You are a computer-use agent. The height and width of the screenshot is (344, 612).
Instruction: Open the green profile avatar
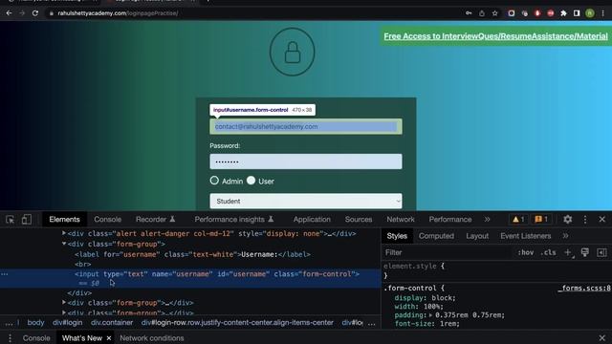pyautogui.click(x=590, y=13)
